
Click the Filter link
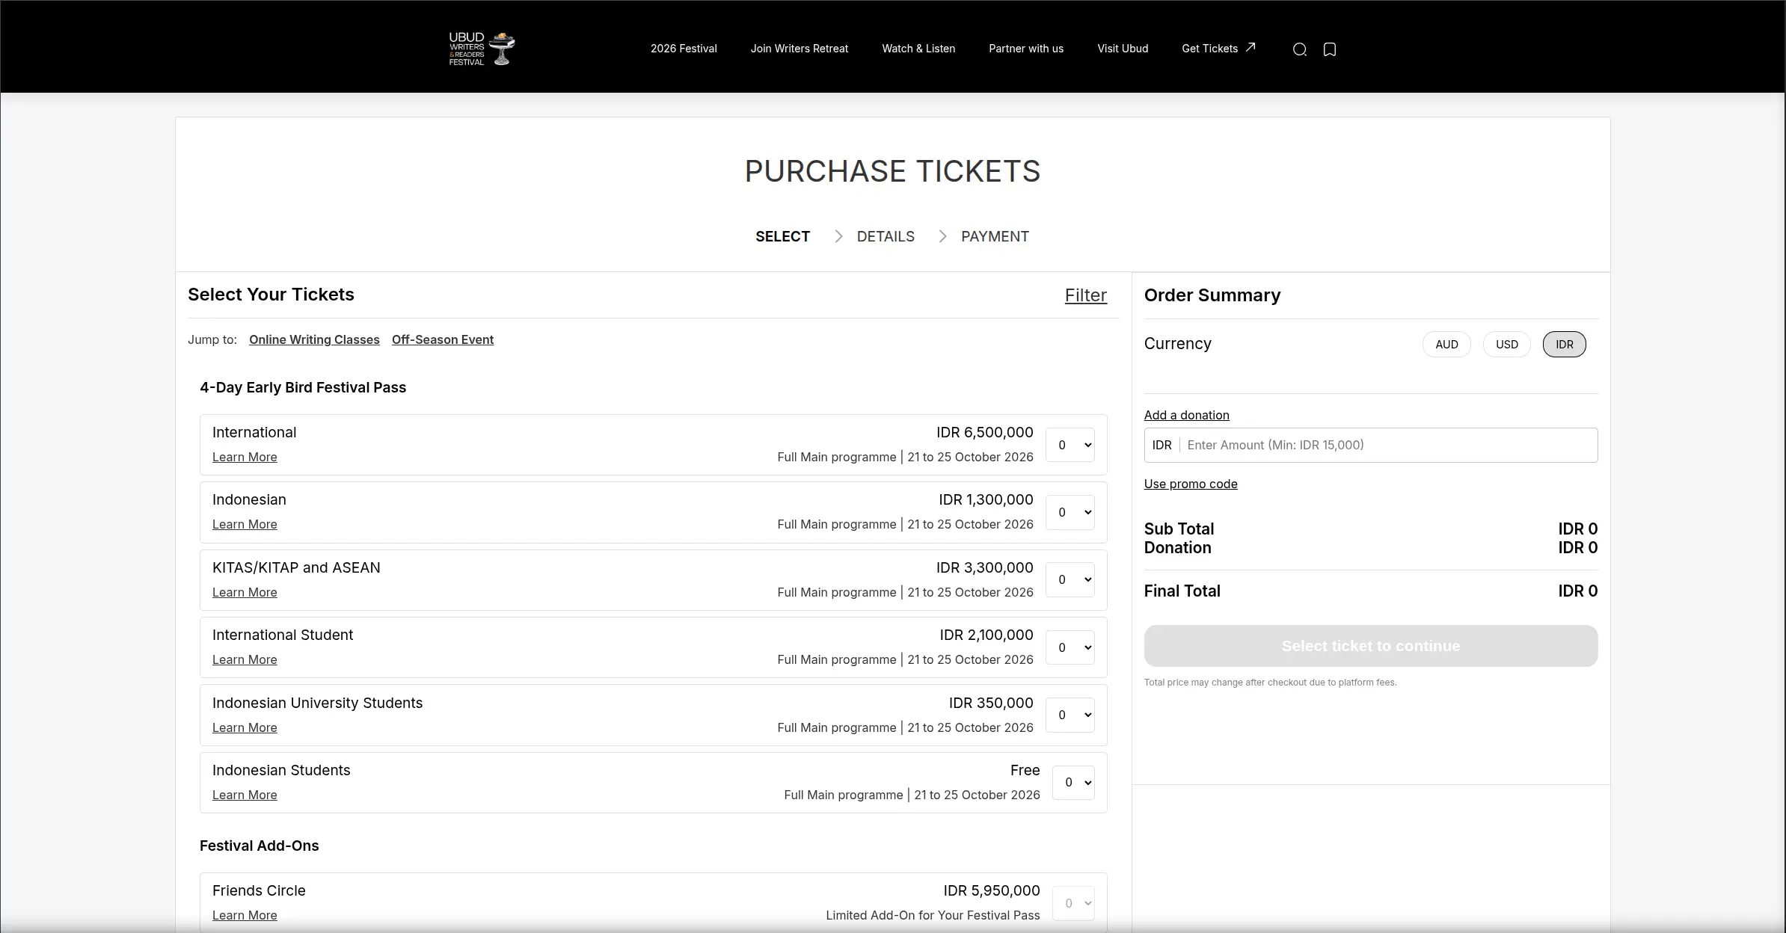click(1085, 295)
